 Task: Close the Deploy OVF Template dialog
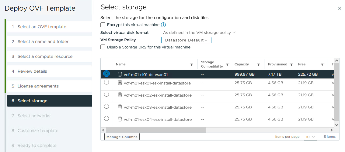(x=340, y=8)
